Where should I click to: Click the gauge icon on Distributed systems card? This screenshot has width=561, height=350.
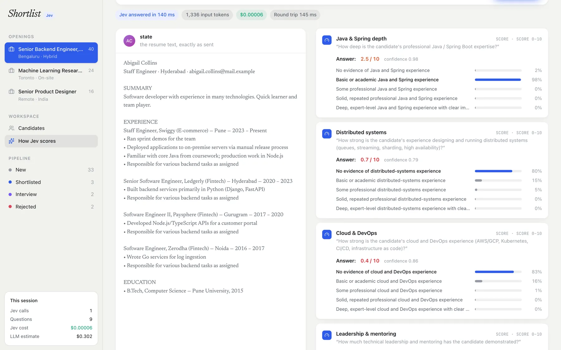pyautogui.click(x=327, y=134)
